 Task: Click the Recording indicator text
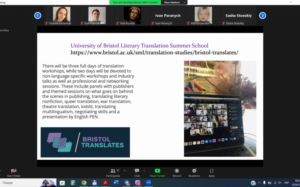click(x=4, y=30)
